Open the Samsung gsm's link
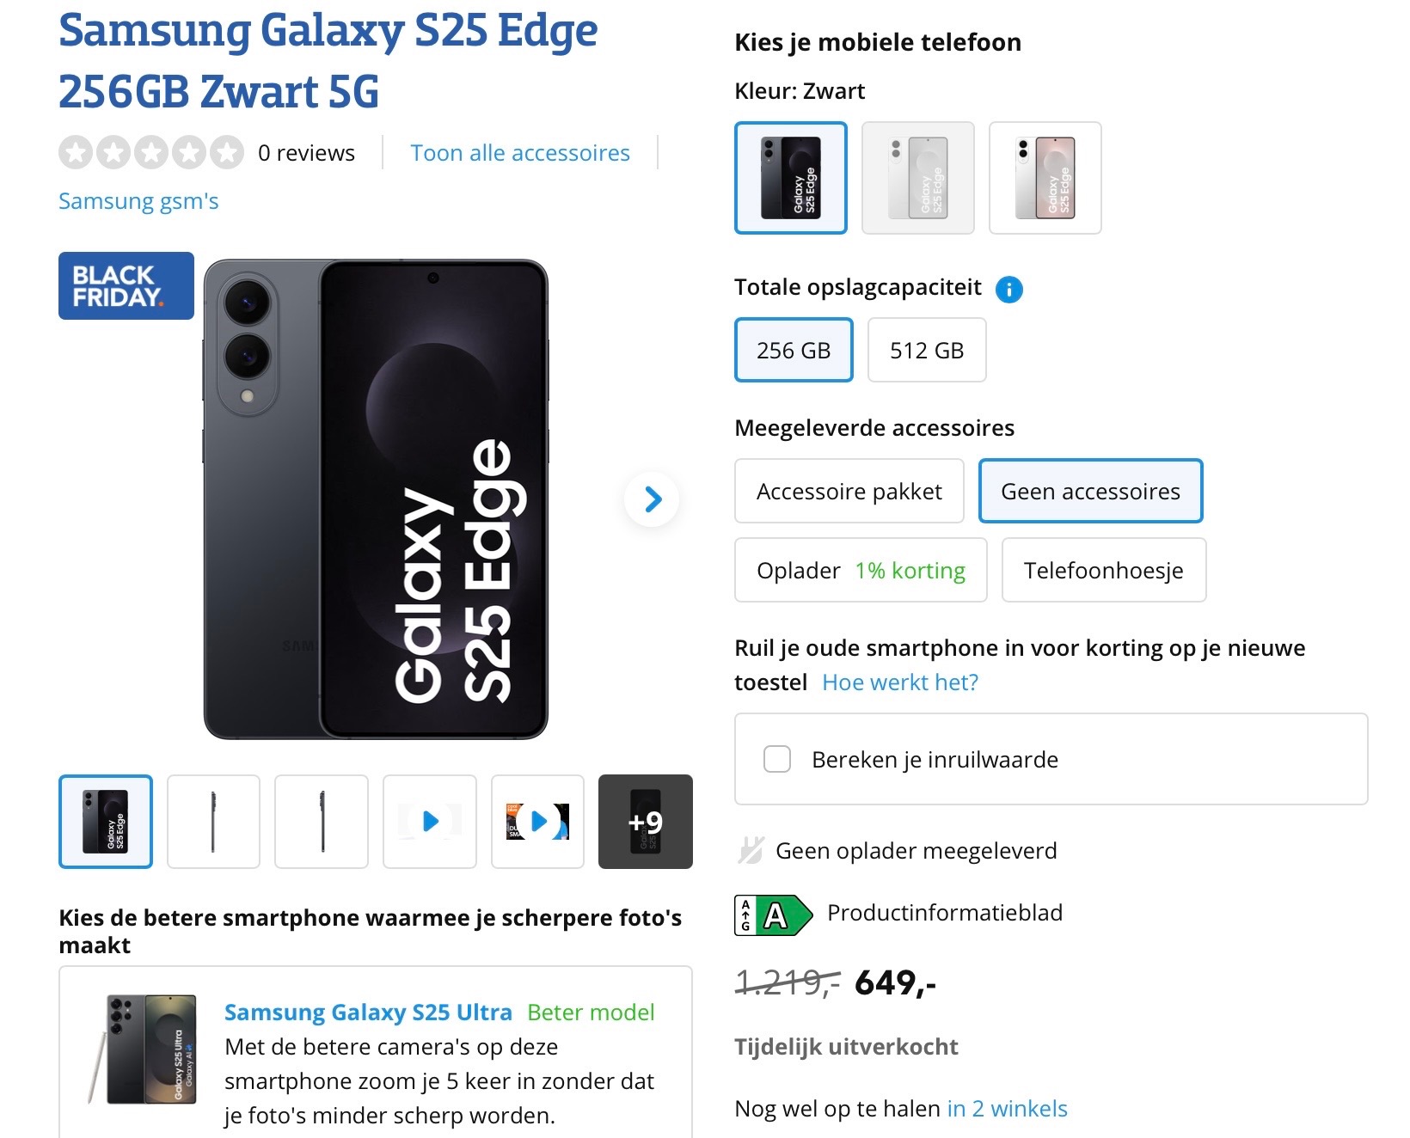The height and width of the screenshot is (1138, 1410). 138,200
